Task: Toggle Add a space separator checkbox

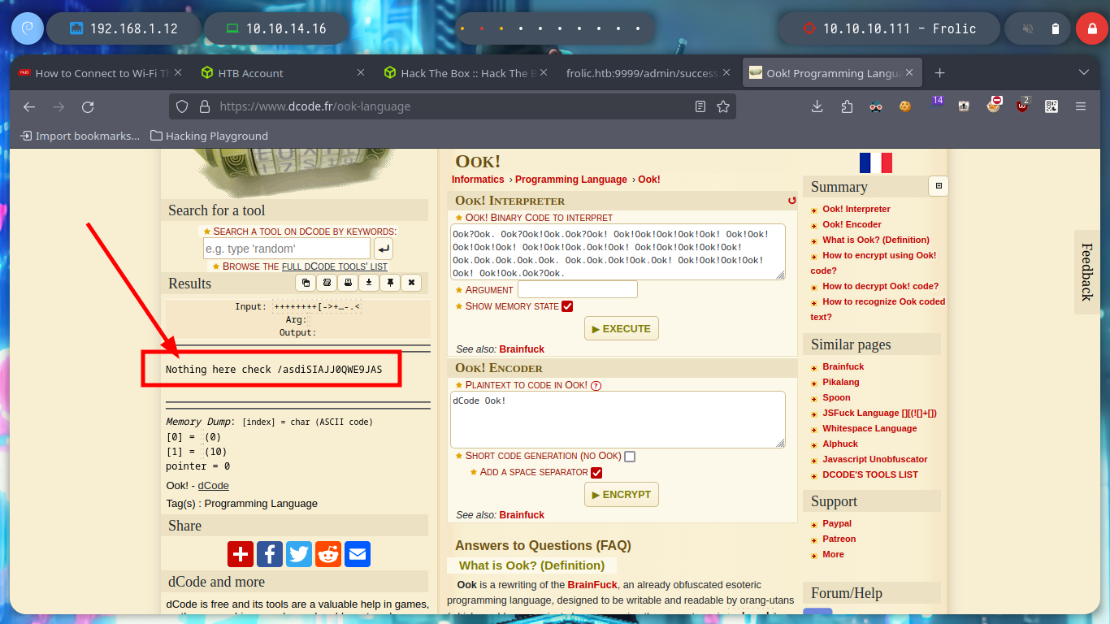Action: pyautogui.click(x=596, y=473)
